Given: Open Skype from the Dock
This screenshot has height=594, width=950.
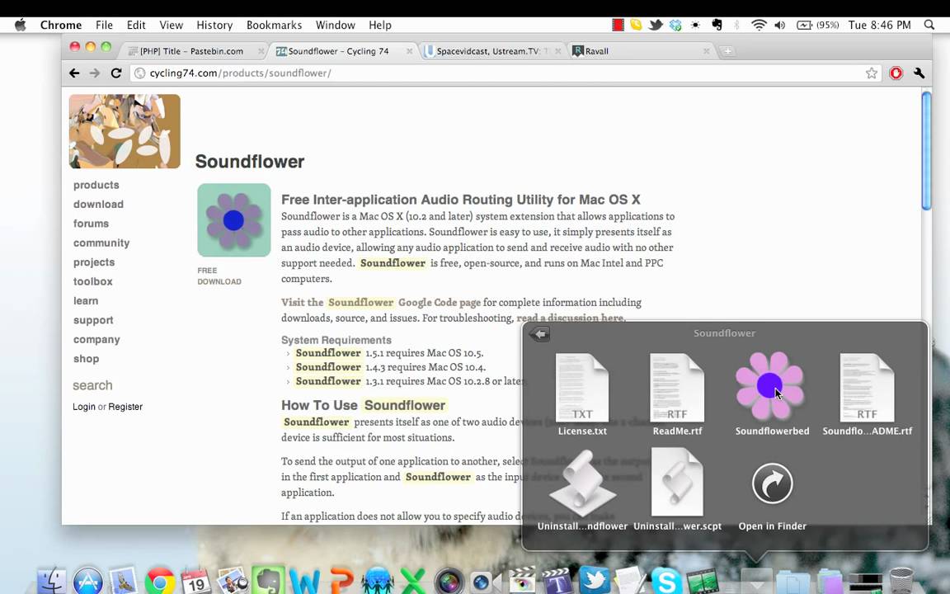Looking at the screenshot, I should (665, 581).
